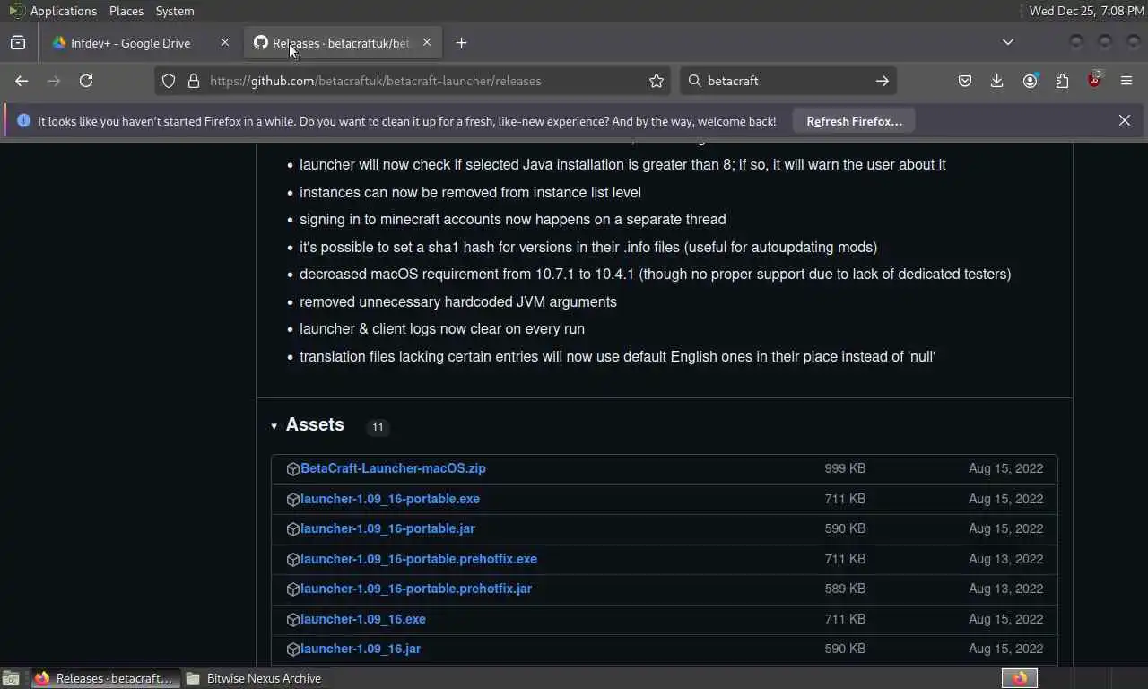Collapse the Assets section triangle
This screenshot has height=689, width=1148.
(x=274, y=426)
